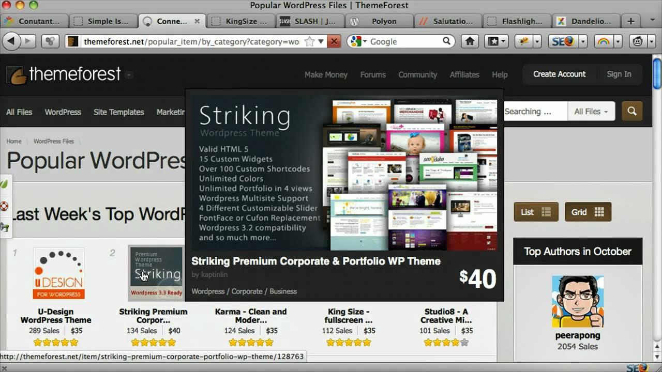Open the URL history dropdown arrow

point(321,41)
